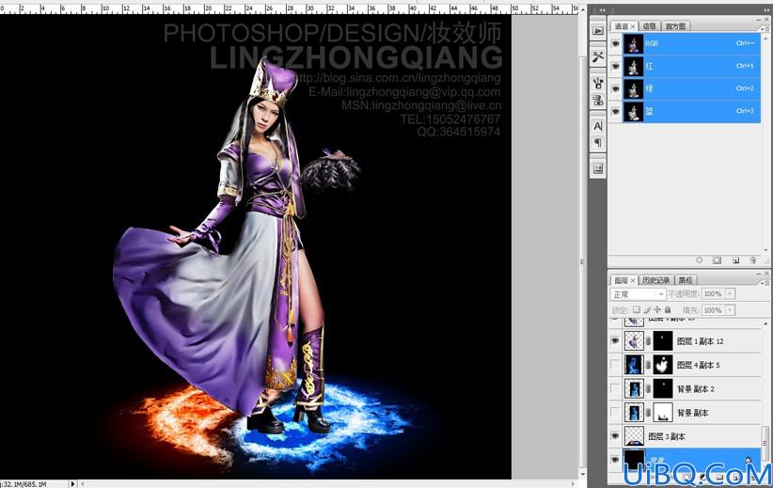The image size is (773, 488).
Task: Click canvas vertical scrollbar down arrow
Action: click(583, 474)
